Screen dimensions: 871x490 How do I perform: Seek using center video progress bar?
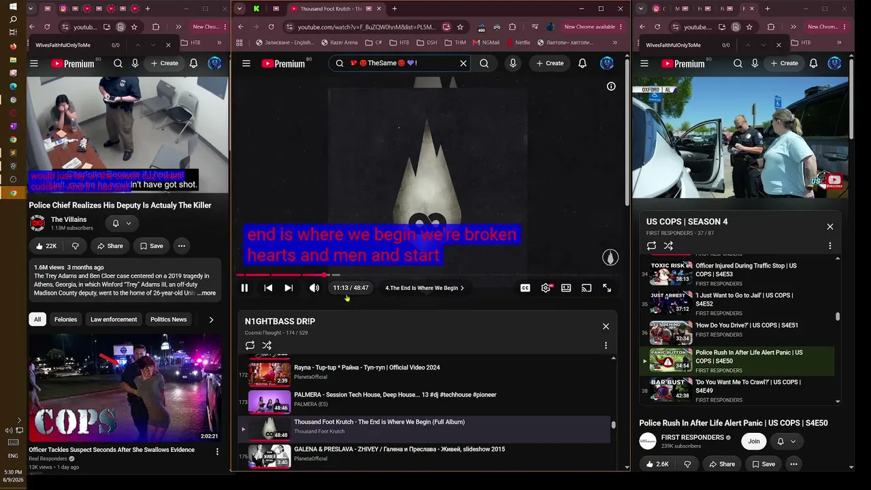coord(430,275)
